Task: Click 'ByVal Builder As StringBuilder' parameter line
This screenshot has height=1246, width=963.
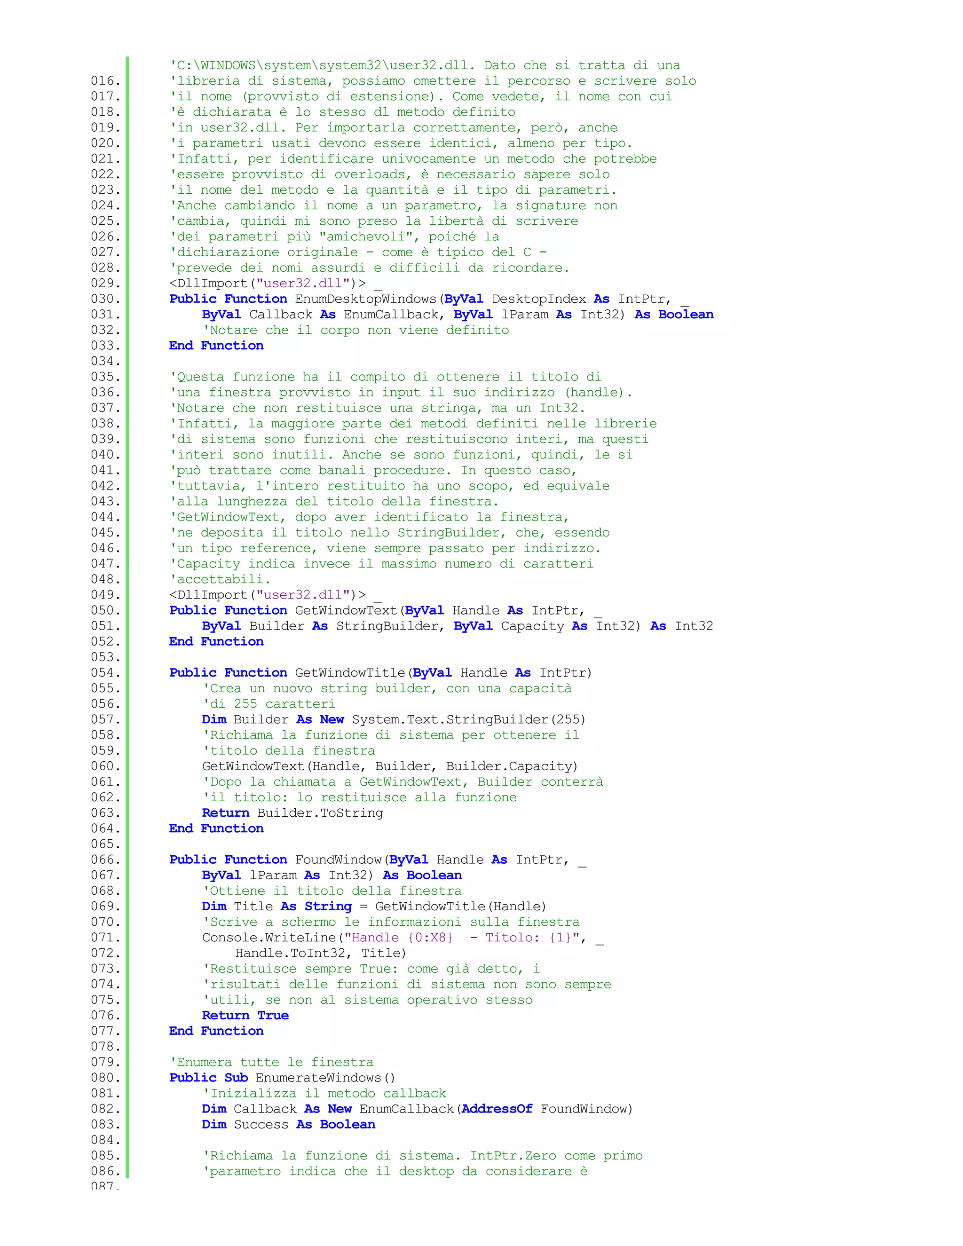Action: click(x=458, y=626)
